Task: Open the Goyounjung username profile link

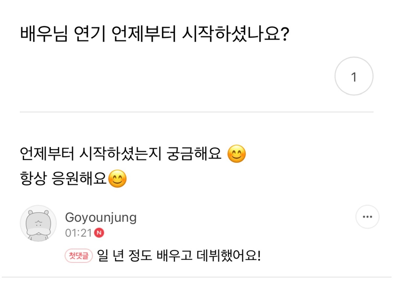Action: (101, 217)
